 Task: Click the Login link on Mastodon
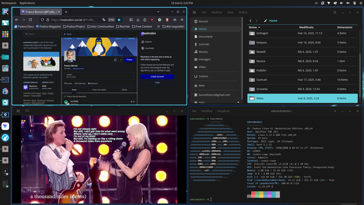tap(157, 82)
